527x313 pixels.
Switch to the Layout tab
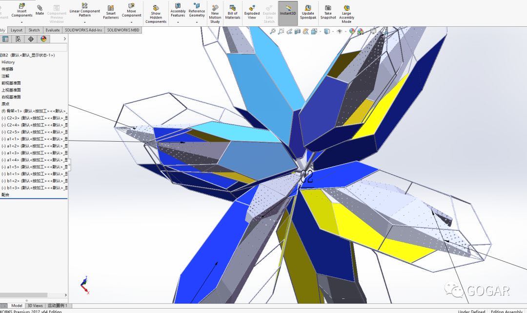[x=16, y=30]
